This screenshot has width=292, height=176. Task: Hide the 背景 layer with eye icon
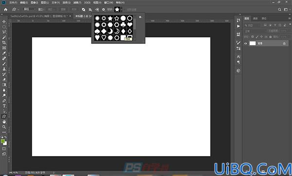[x=246, y=44]
